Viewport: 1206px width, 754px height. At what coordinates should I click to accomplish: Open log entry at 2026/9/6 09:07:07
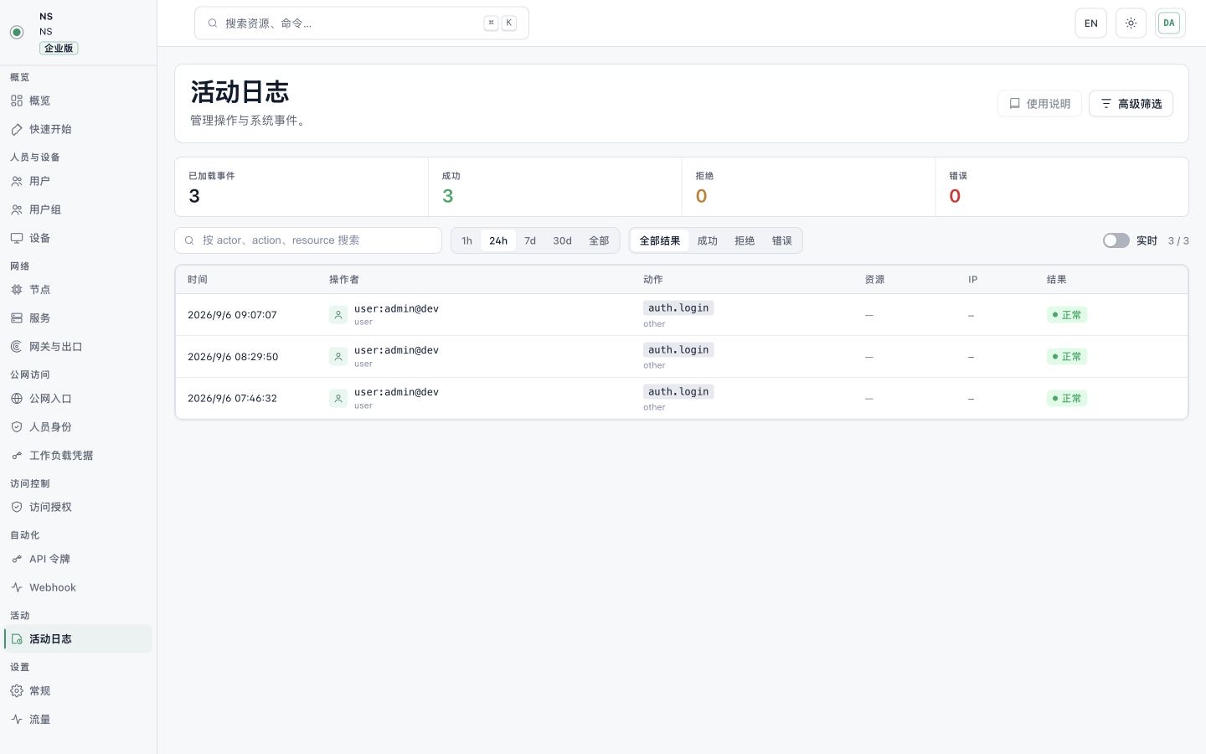[x=682, y=315]
